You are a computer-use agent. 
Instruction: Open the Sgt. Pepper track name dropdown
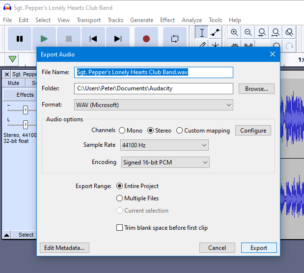[24, 74]
